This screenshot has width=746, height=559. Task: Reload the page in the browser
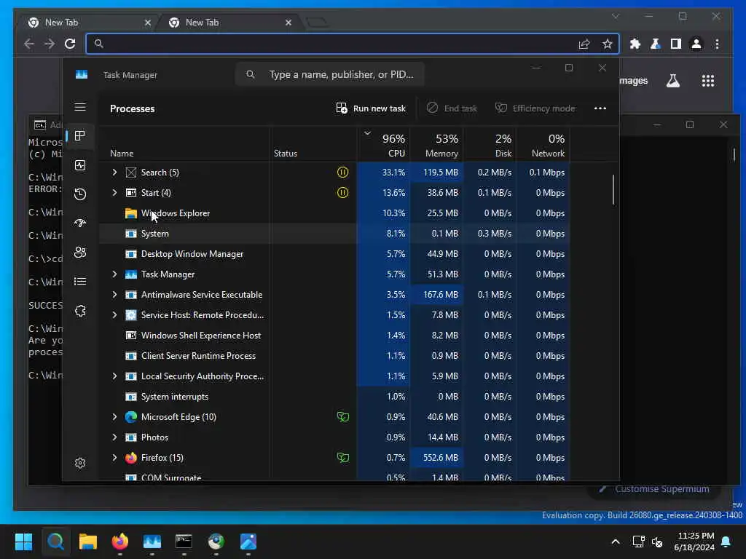point(70,44)
